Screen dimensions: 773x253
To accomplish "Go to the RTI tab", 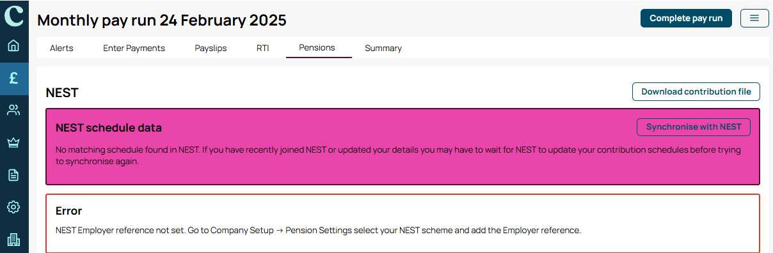I will click(263, 48).
